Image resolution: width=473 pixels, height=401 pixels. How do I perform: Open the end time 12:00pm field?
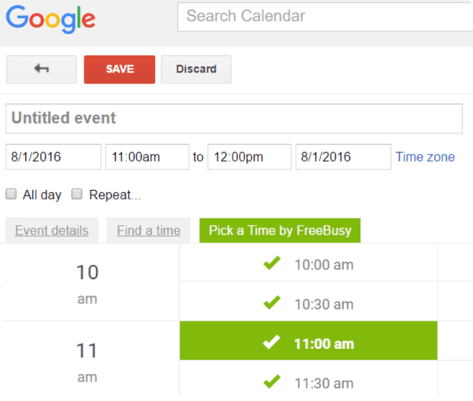tap(249, 157)
